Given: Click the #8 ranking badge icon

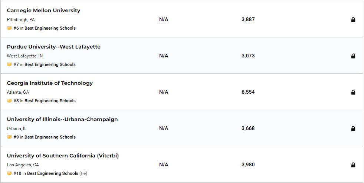Looking at the screenshot, I should [9, 101].
